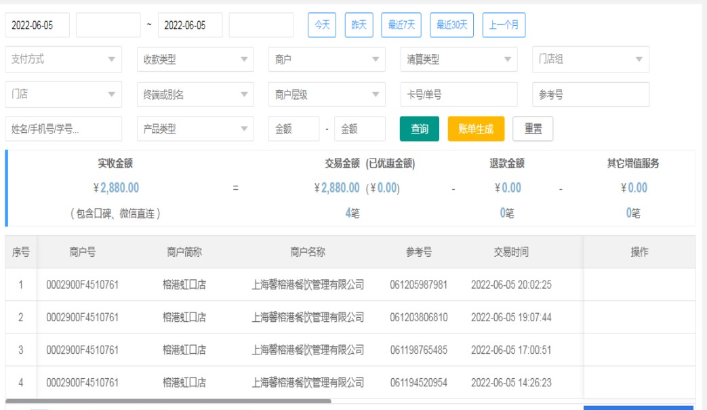Click the 今天 quick date button
Viewport: 707px width, 410px height.
pyautogui.click(x=322, y=25)
